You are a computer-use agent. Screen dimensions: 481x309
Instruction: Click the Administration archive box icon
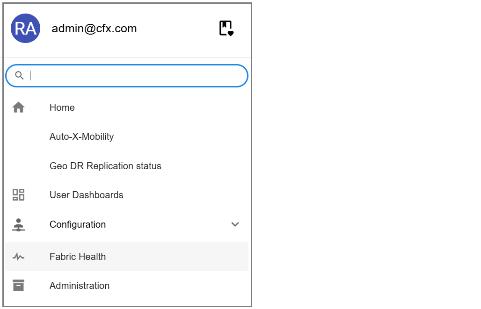18,286
